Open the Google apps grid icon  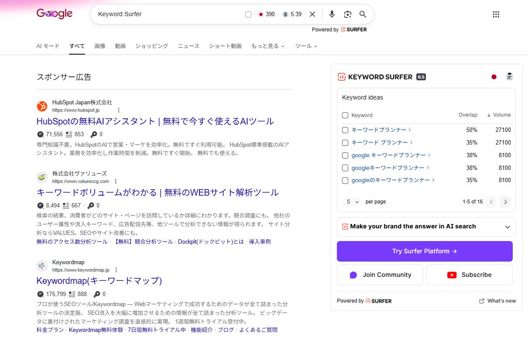(x=496, y=14)
